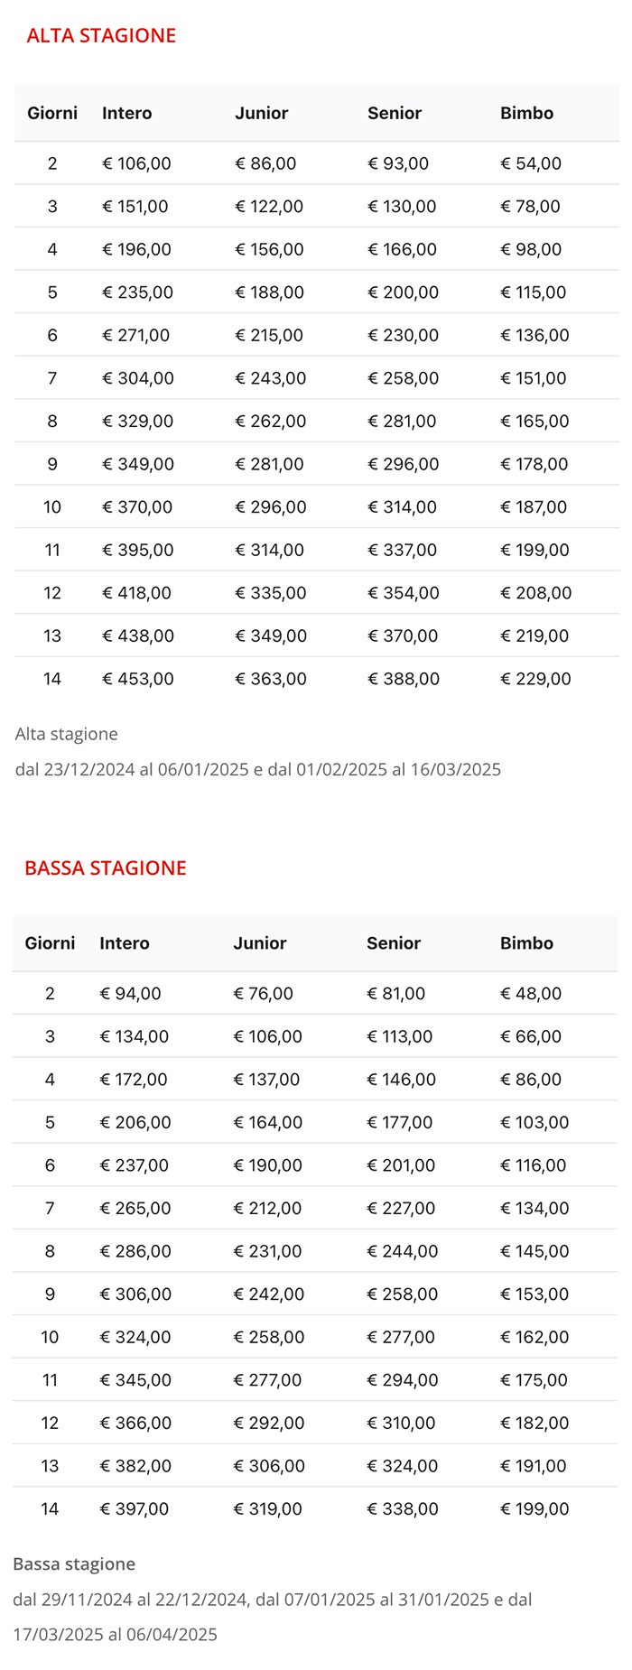Viewport: 632px width, 1670px height.
Task: Select the Junior header in Bassa Stagione table
Action: pos(259,942)
